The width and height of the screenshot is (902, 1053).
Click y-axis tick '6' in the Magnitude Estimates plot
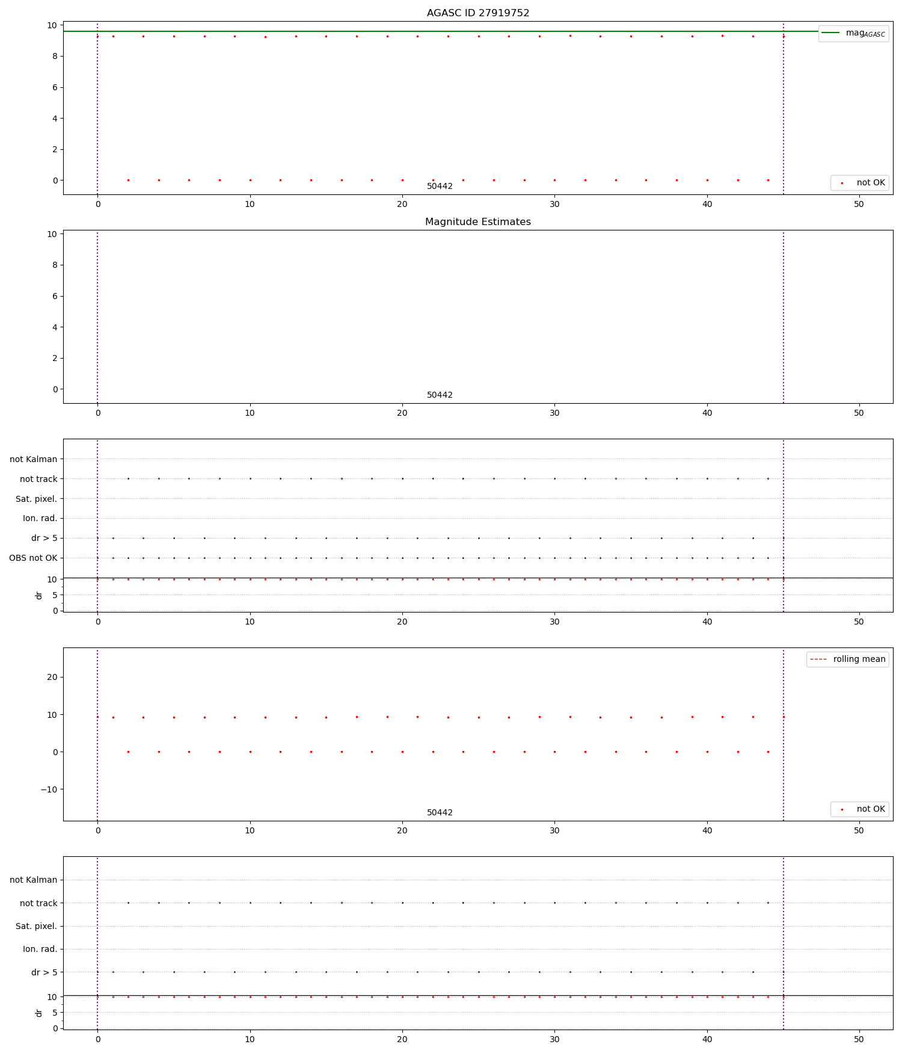(55, 296)
